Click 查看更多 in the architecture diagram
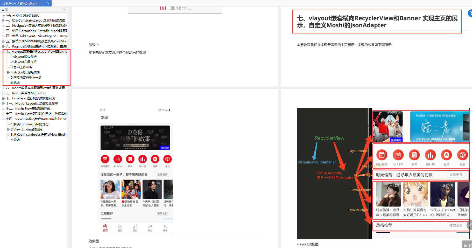The height and width of the screenshot is (248, 472). point(456,175)
